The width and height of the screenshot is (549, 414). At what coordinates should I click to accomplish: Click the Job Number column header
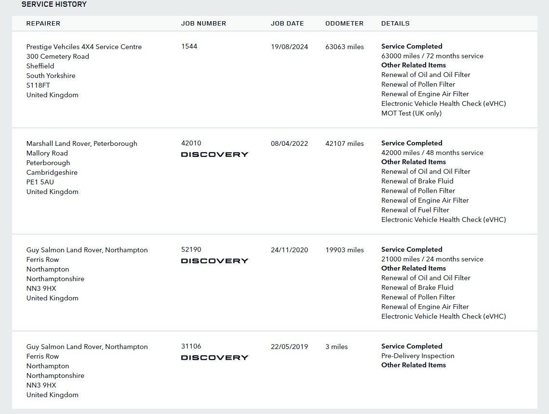[203, 24]
